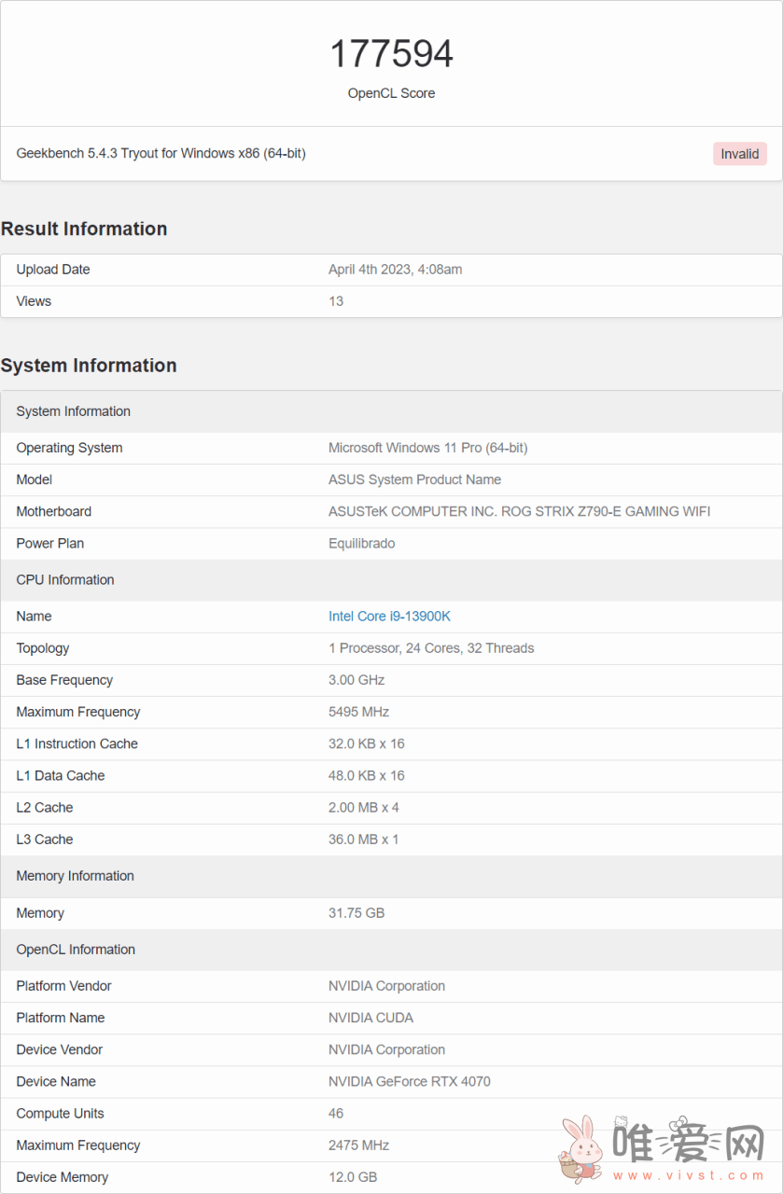The width and height of the screenshot is (783, 1194).
Task: Select the NVIDIA CUDA platform name value
Action: [x=371, y=1018]
